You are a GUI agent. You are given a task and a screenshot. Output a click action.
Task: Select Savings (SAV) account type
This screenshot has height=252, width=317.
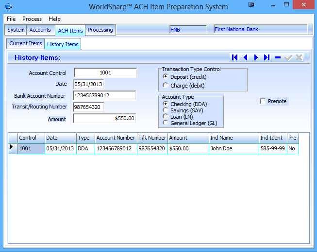tap(166, 111)
